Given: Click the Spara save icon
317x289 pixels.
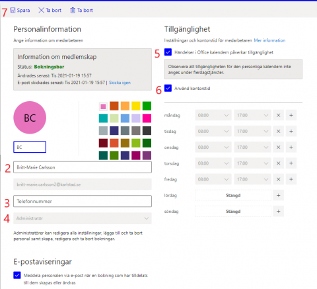Looking at the screenshot, I should [x=13, y=10].
